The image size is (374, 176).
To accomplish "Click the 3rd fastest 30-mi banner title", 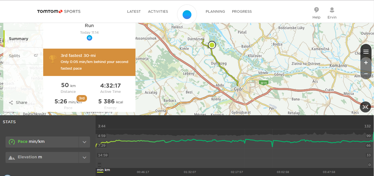I will click(x=78, y=56).
